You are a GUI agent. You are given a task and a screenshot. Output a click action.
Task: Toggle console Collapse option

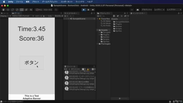point(75,69)
